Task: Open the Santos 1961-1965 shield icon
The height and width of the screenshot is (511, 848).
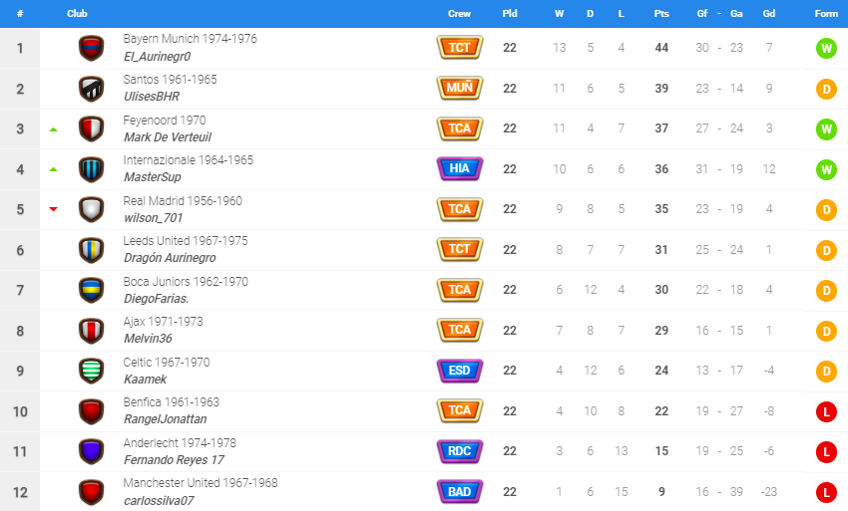Action: [92, 89]
